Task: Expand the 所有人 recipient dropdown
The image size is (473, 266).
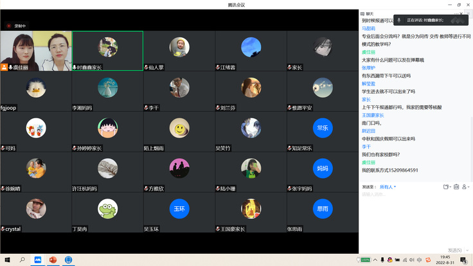Action: pyautogui.click(x=388, y=187)
